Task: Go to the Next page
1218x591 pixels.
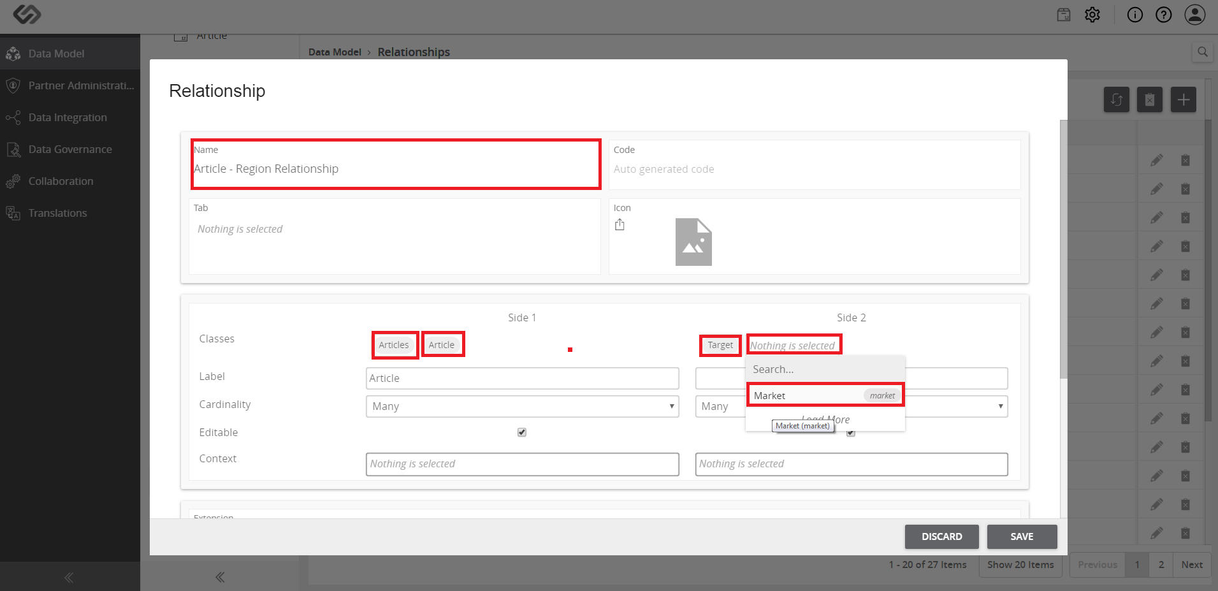Action: (1192, 565)
